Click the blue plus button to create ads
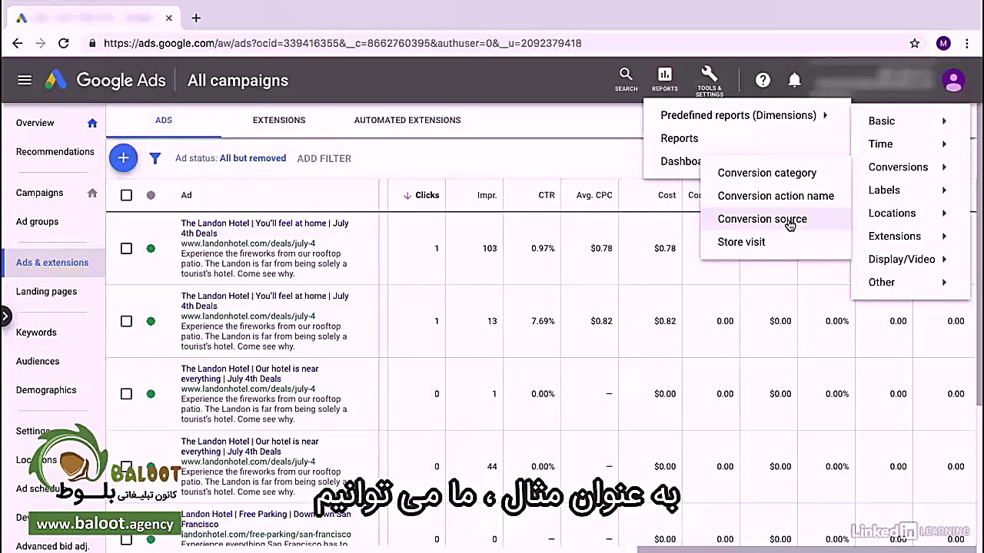The width and height of the screenshot is (984, 553). click(123, 158)
